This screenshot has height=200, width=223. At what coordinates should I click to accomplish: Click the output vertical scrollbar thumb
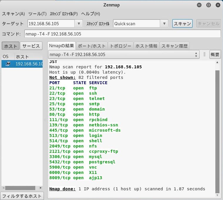(x=217, y=132)
